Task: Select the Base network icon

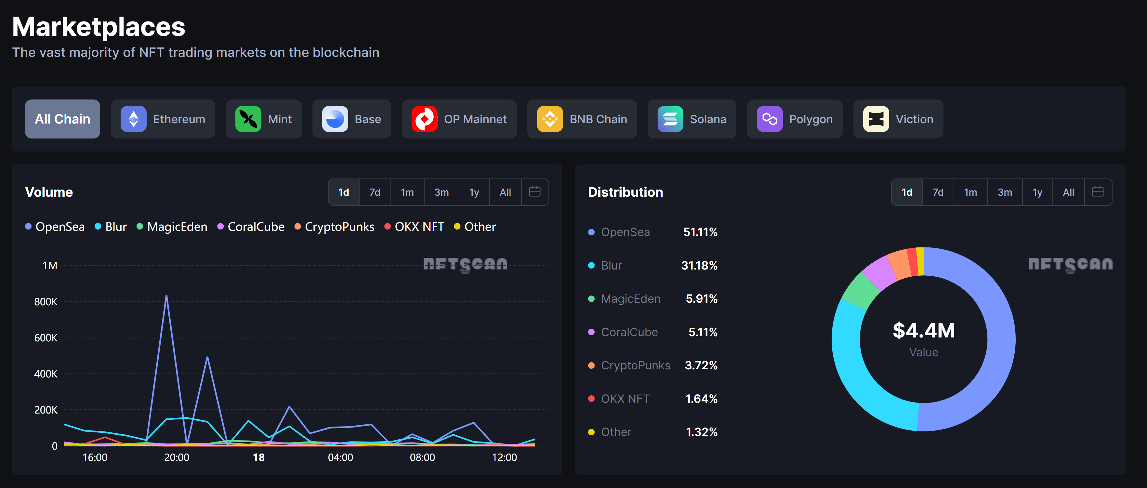Action: pos(335,119)
